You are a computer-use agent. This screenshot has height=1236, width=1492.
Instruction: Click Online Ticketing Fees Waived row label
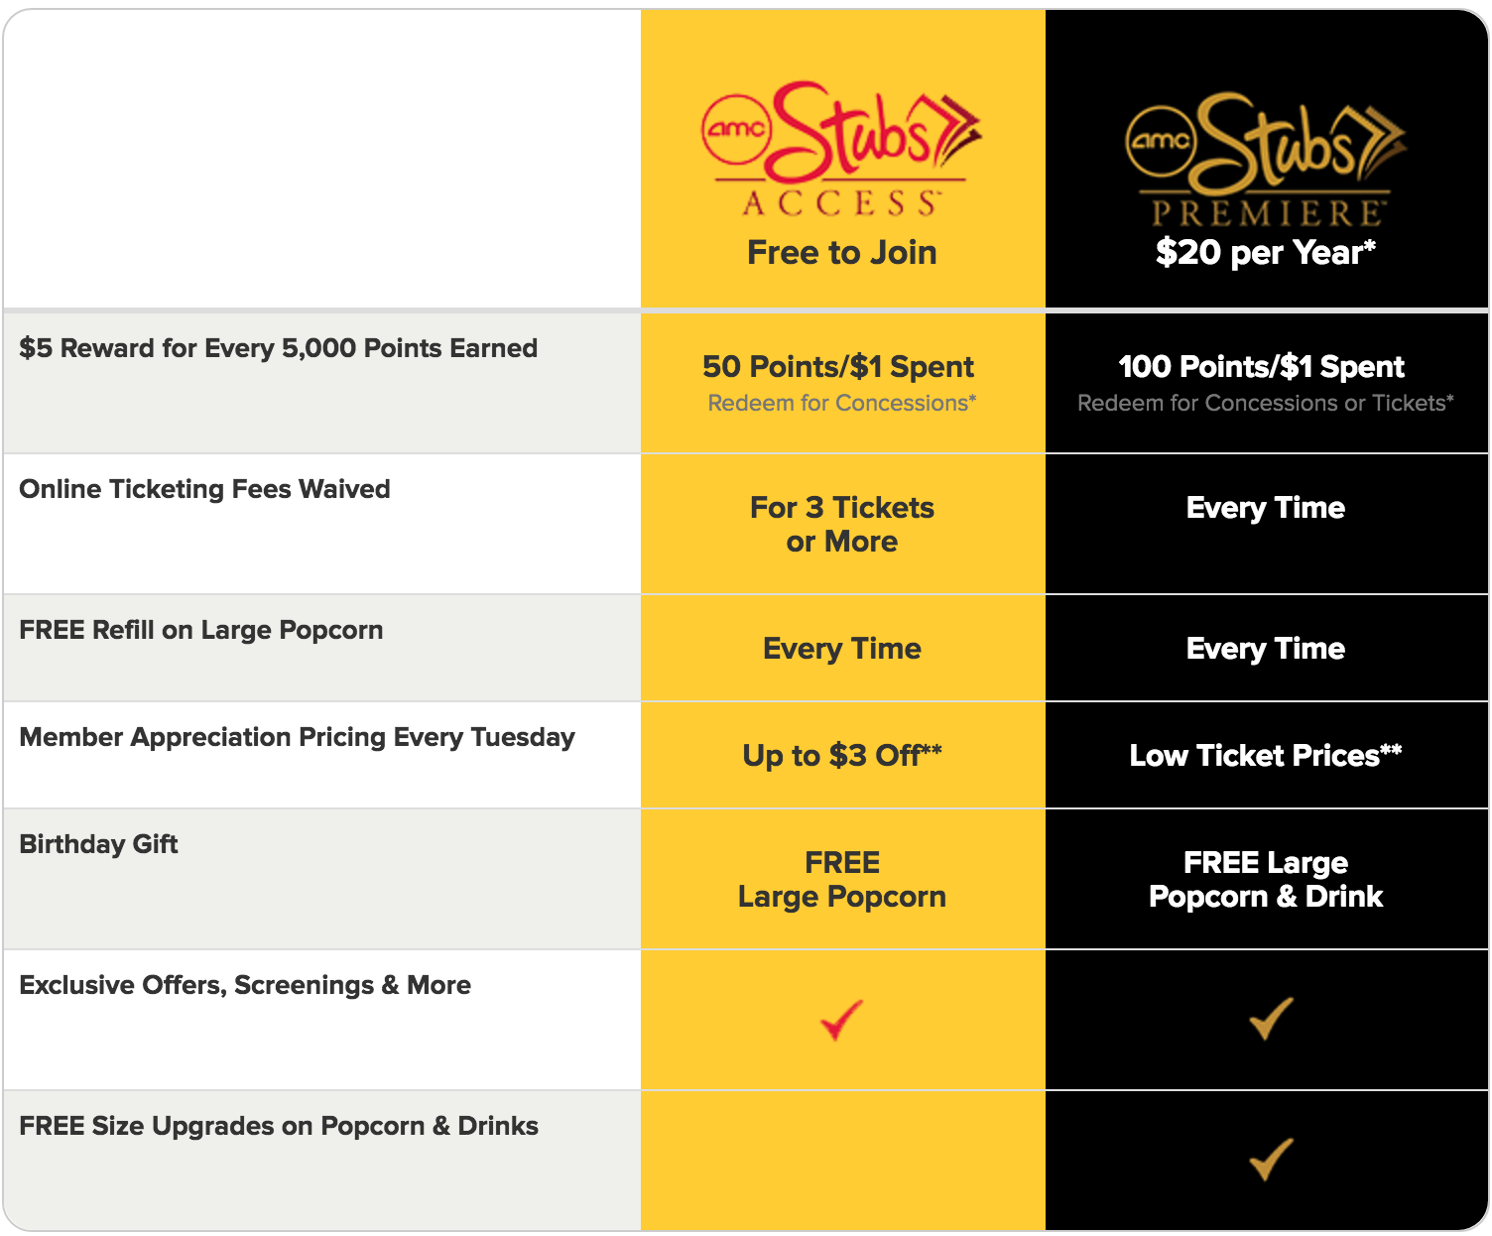[x=204, y=489]
